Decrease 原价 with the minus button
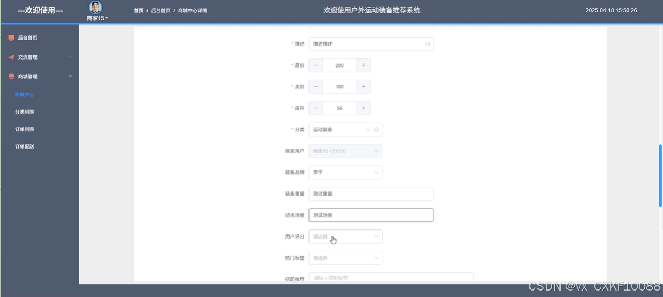The width and height of the screenshot is (663, 297). (x=315, y=65)
